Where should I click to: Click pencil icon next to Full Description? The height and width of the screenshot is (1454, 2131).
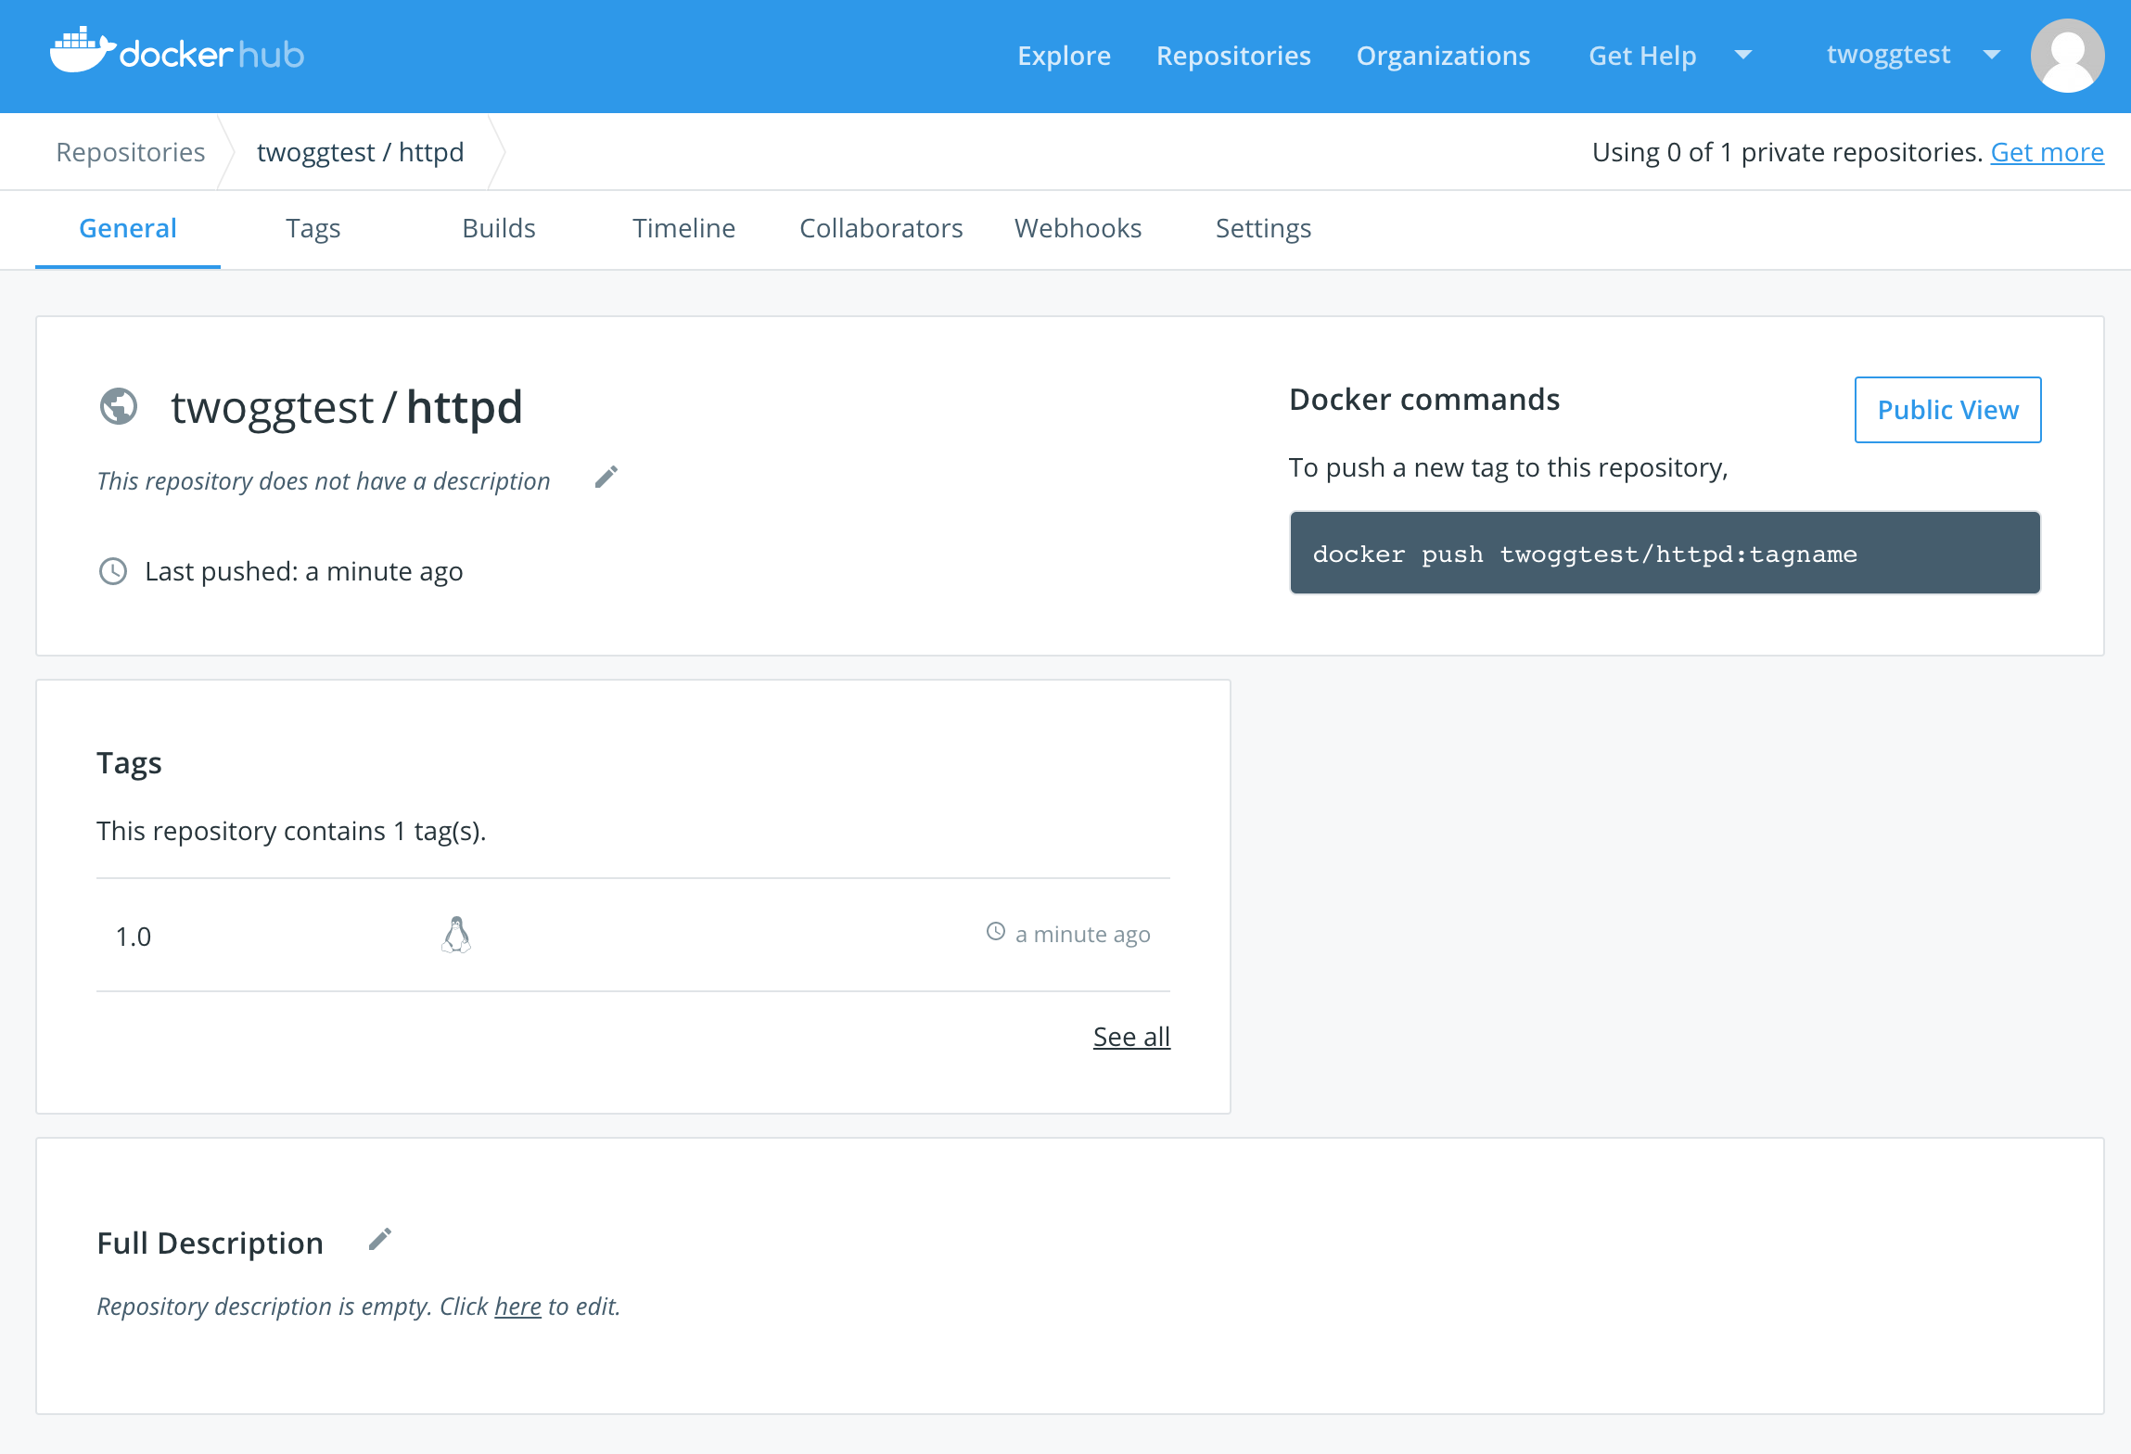coord(380,1240)
